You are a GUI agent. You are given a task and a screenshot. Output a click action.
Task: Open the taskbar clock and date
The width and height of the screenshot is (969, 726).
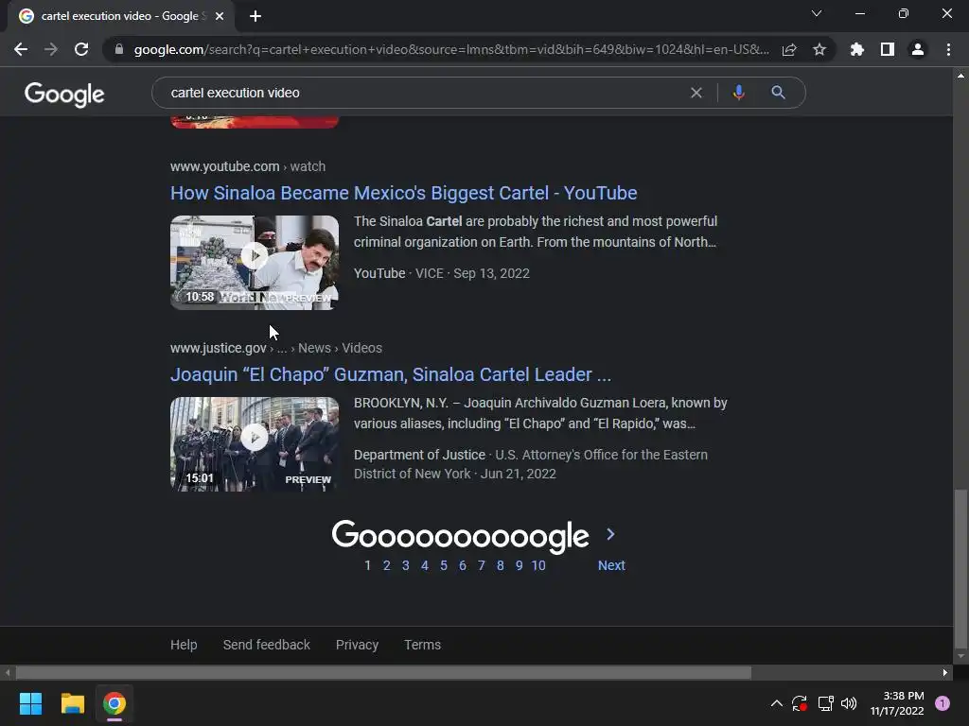pyautogui.click(x=897, y=703)
